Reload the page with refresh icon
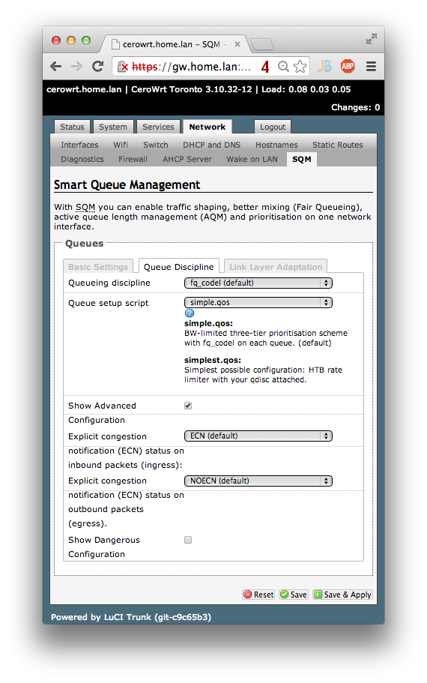The height and width of the screenshot is (683, 427). coord(97,67)
